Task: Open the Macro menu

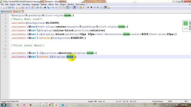Action: [51, 4]
